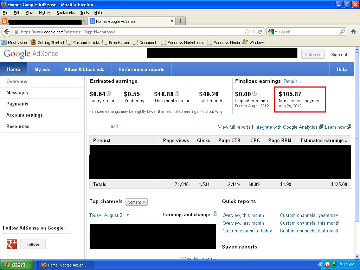Open the URL history dropdown arrow

(254, 32)
